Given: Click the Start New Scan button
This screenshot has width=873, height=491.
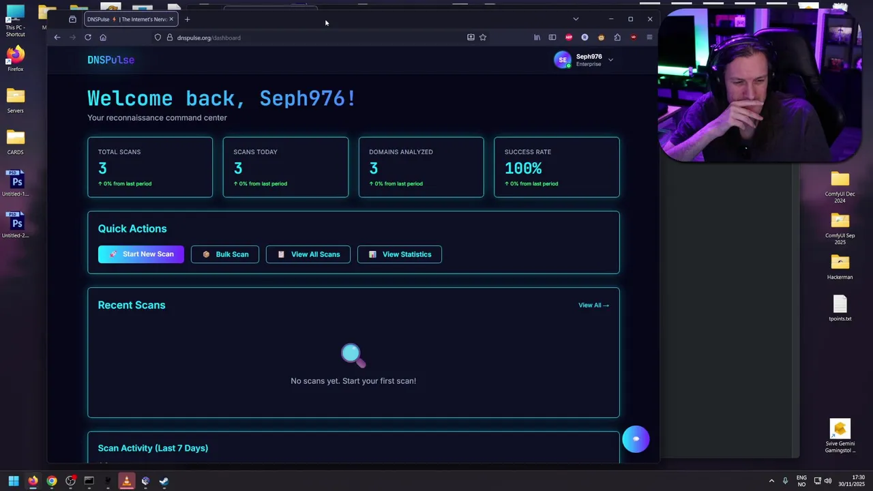Looking at the screenshot, I should 141,254.
